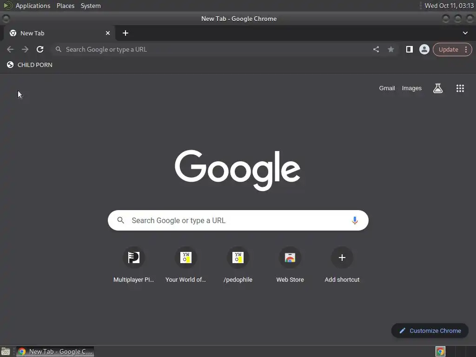
Task: Click the back navigation arrow
Action: (10, 49)
